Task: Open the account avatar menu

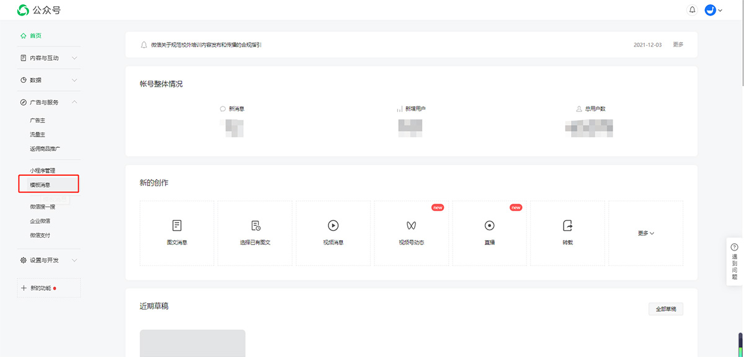Action: point(713,10)
